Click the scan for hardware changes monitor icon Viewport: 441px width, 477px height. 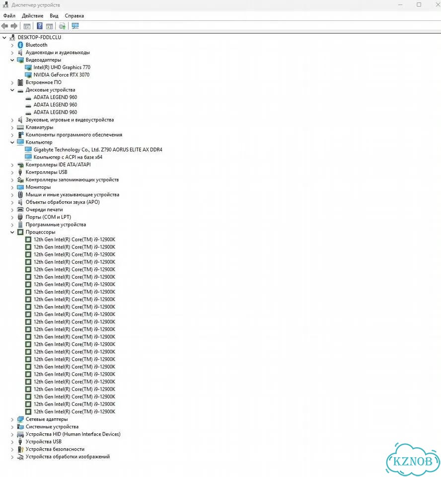(x=75, y=26)
